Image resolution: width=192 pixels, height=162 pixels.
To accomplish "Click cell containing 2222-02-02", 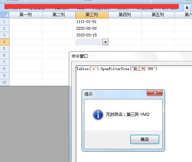I will 92,29.
